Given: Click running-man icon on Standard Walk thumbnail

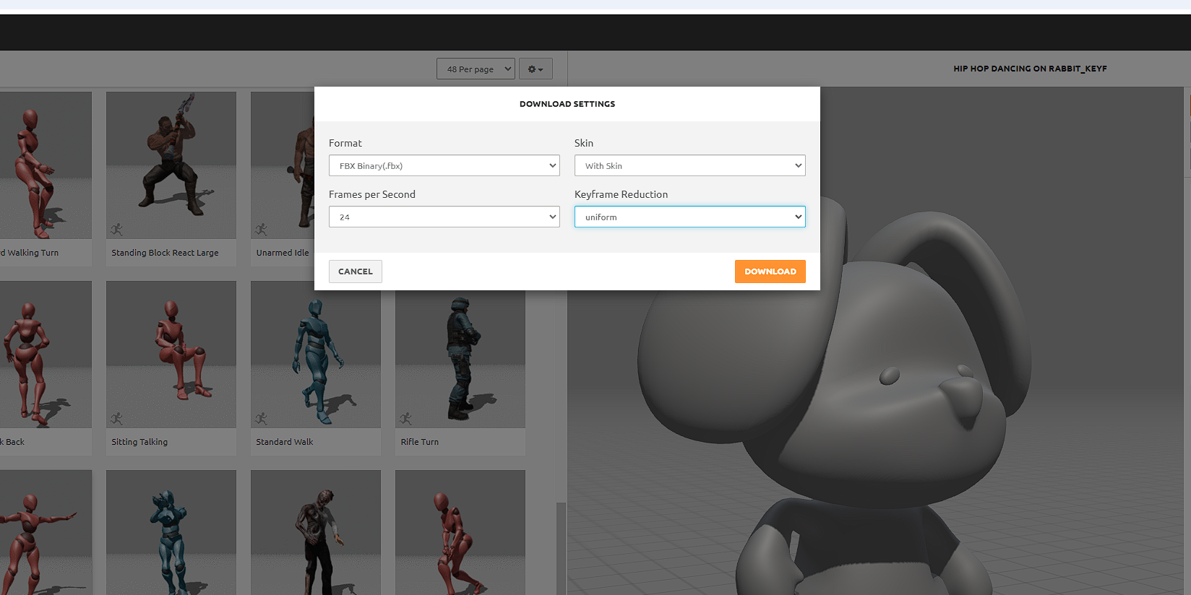Looking at the screenshot, I should click(x=261, y=418).
